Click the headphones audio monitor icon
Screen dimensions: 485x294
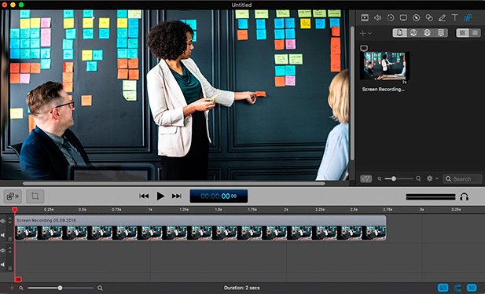coord(464,197)
